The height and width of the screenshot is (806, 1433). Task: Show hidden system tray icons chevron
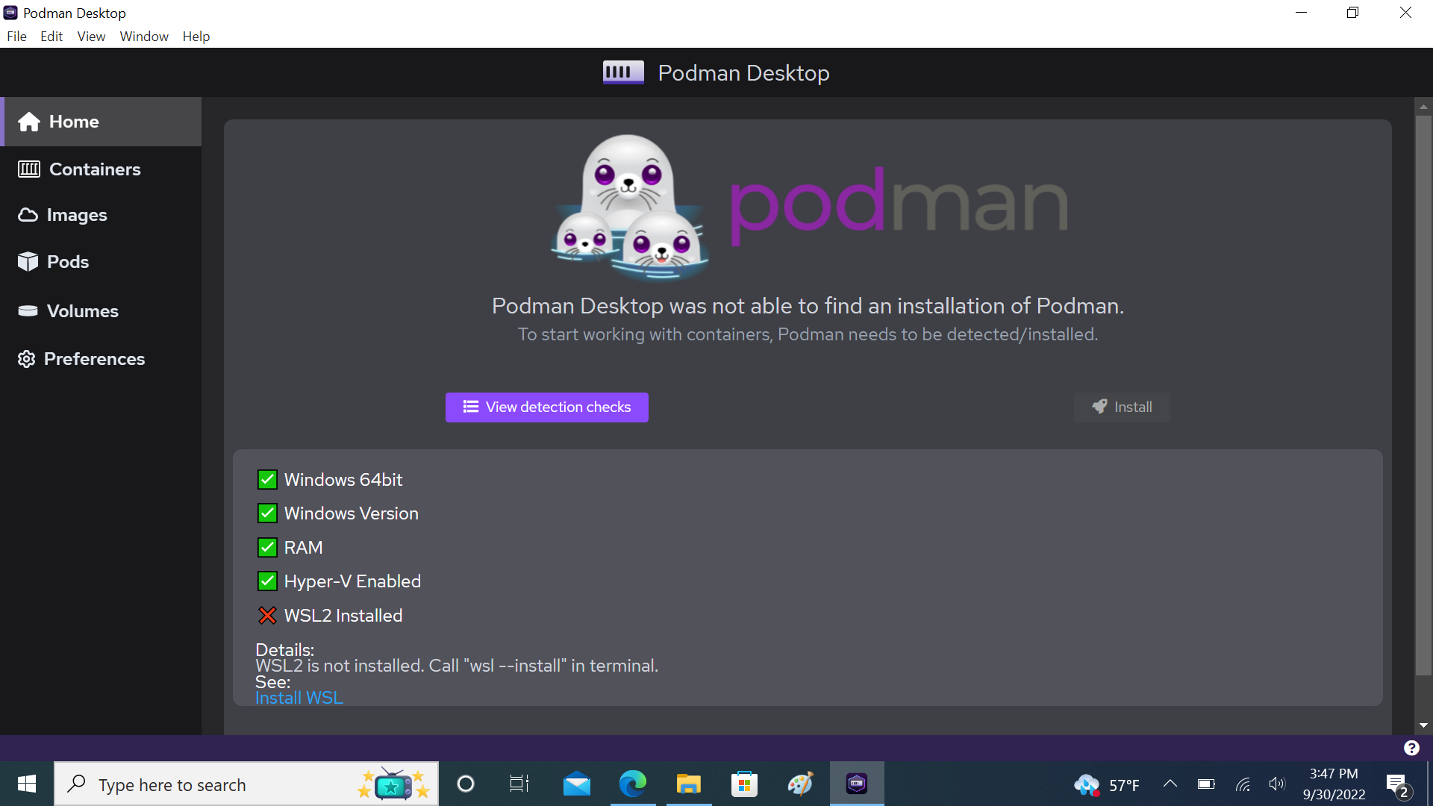click(1170, 784)
